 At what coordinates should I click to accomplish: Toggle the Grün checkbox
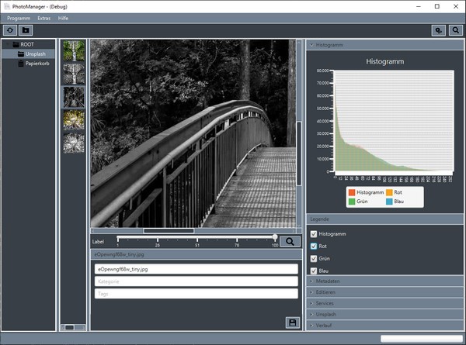point(314,259)
